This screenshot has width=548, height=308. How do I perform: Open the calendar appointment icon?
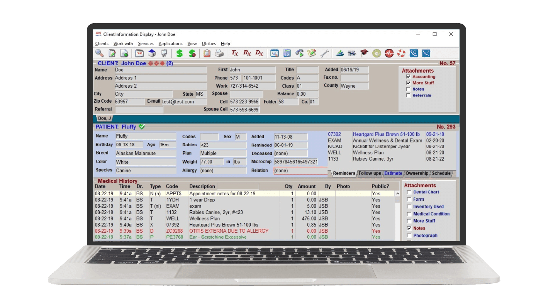(x=139, y=53)
